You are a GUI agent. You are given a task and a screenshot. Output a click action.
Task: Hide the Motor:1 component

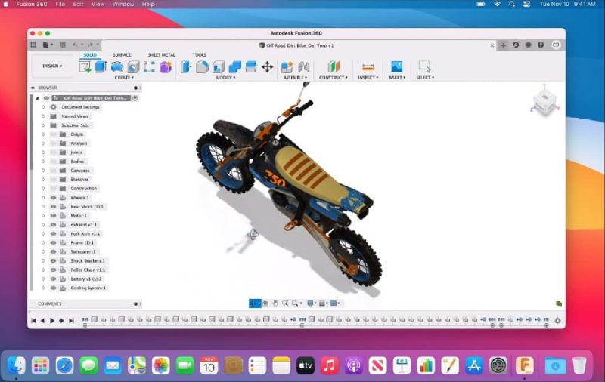[53, 216]
